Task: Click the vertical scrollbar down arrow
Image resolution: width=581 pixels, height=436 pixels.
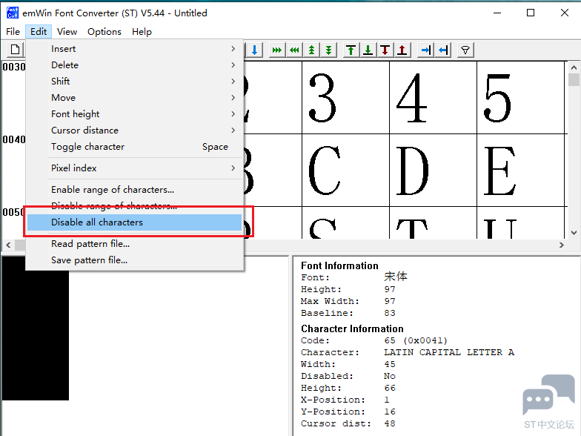Action: pos(574,233)
